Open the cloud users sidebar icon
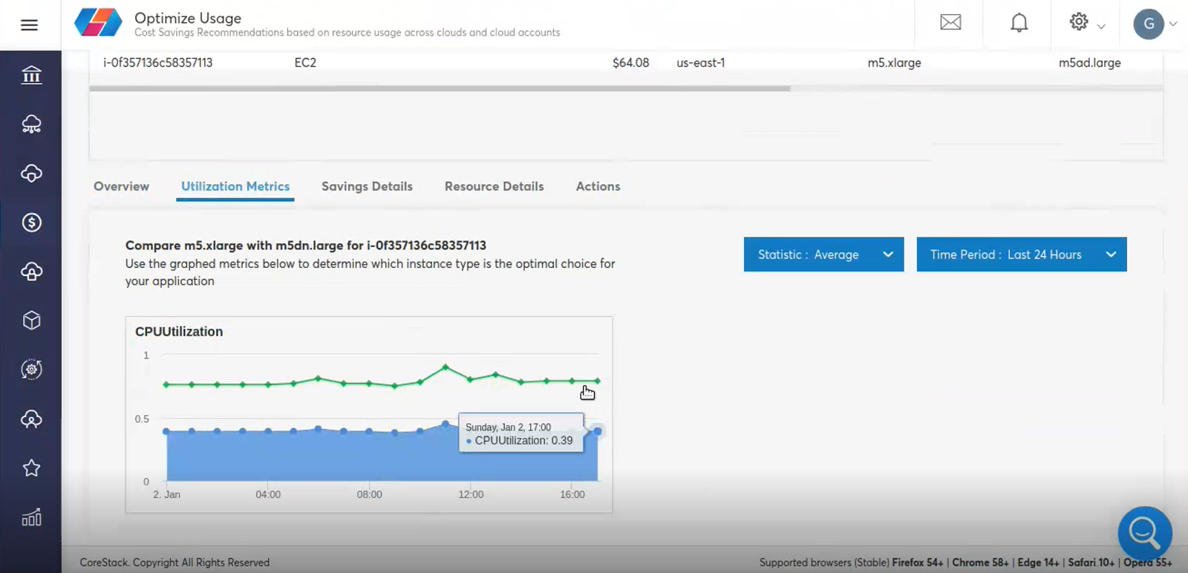 tap(31, 419)
